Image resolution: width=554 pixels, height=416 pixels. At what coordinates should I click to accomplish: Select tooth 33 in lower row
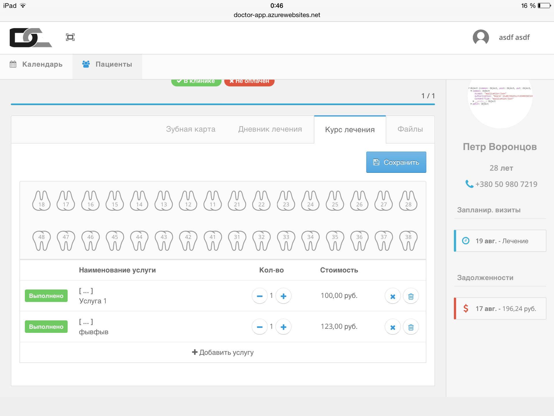pos(286,240)
